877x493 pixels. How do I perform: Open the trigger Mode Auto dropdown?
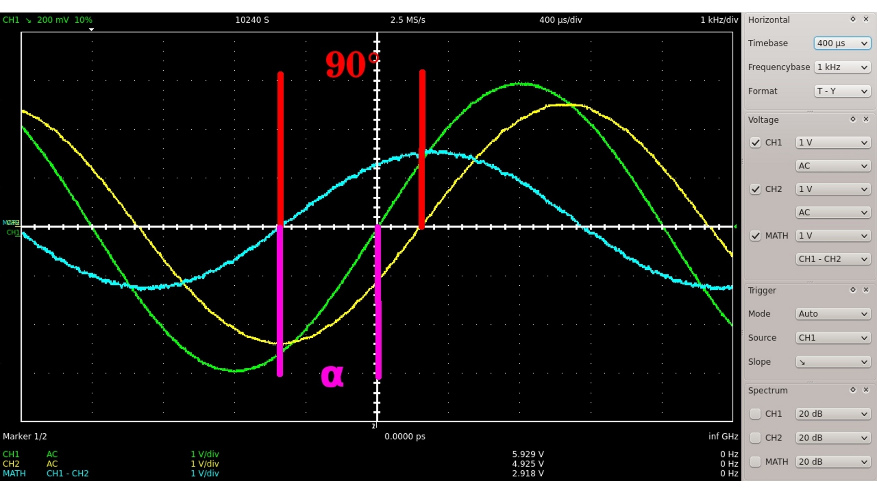coord(833,314)
